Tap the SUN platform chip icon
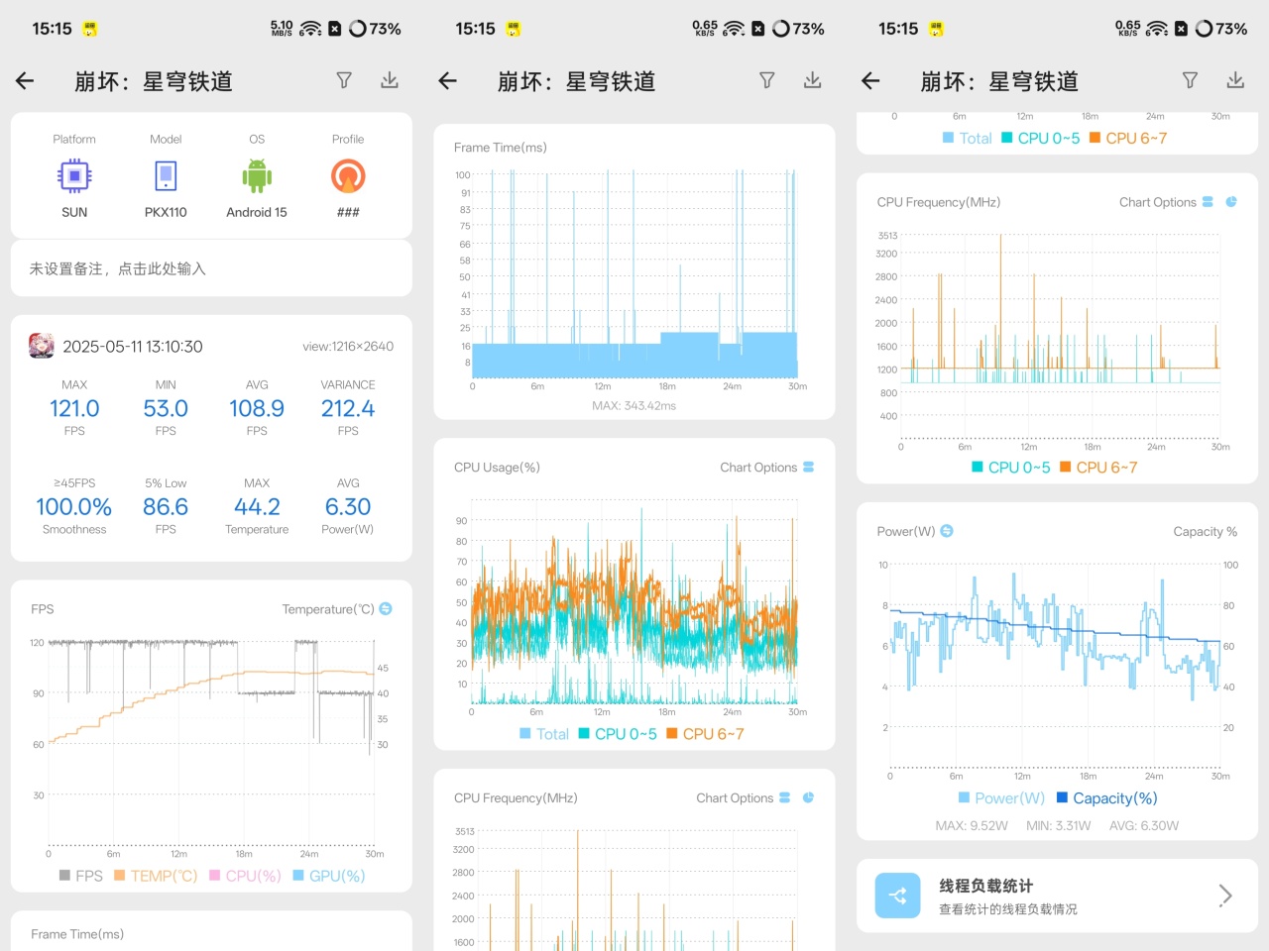 point(74,176)
